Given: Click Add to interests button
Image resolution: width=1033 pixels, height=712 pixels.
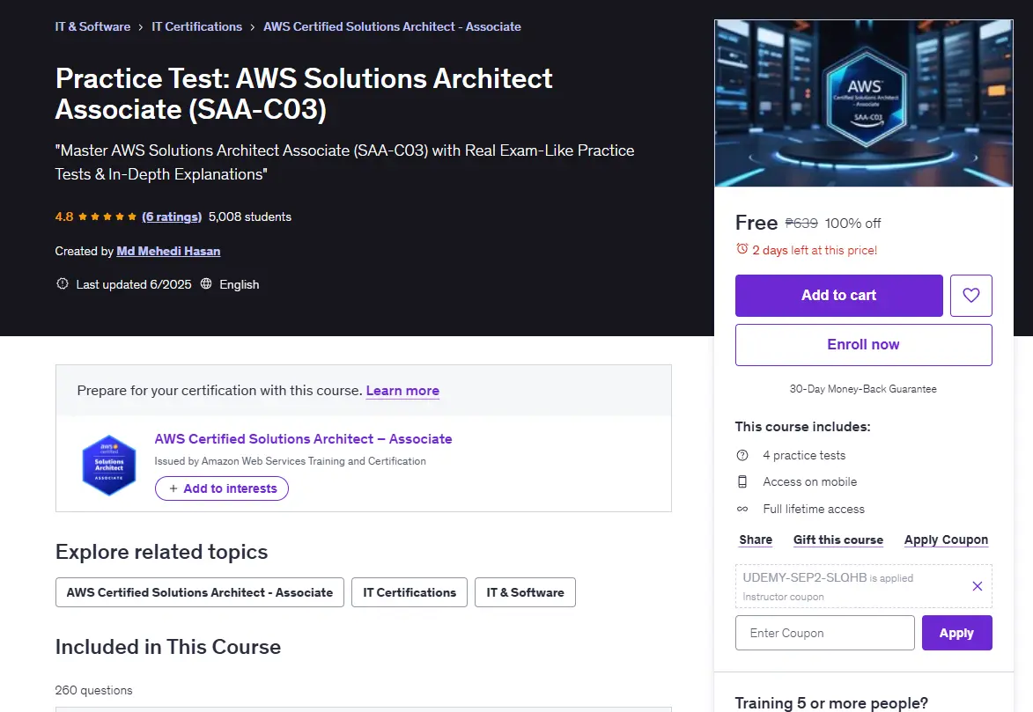Looking at the screenshot, I should (222, 488).
